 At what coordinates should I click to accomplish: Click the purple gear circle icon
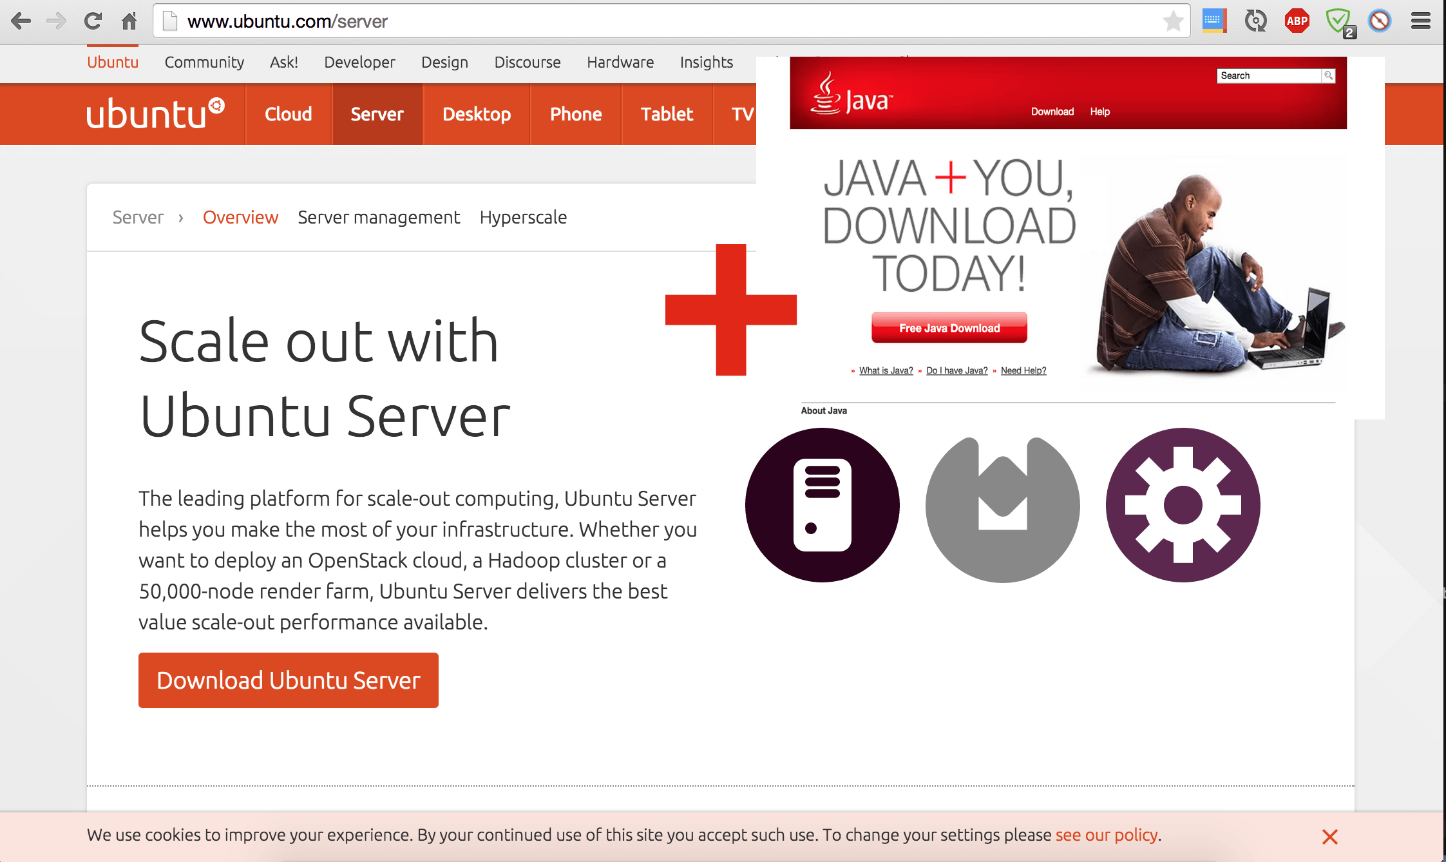click(x=1183, y=505)
